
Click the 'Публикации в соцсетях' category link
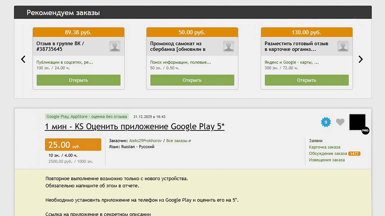[64, 62]
